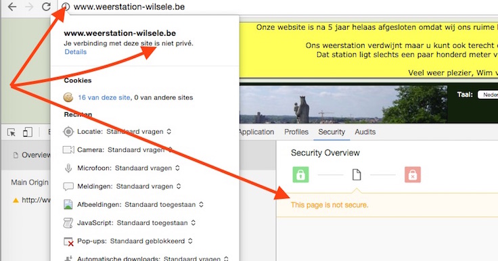Click the 'Main Origin' sidebar heading

pyautogui.click(x=30, y=183)
